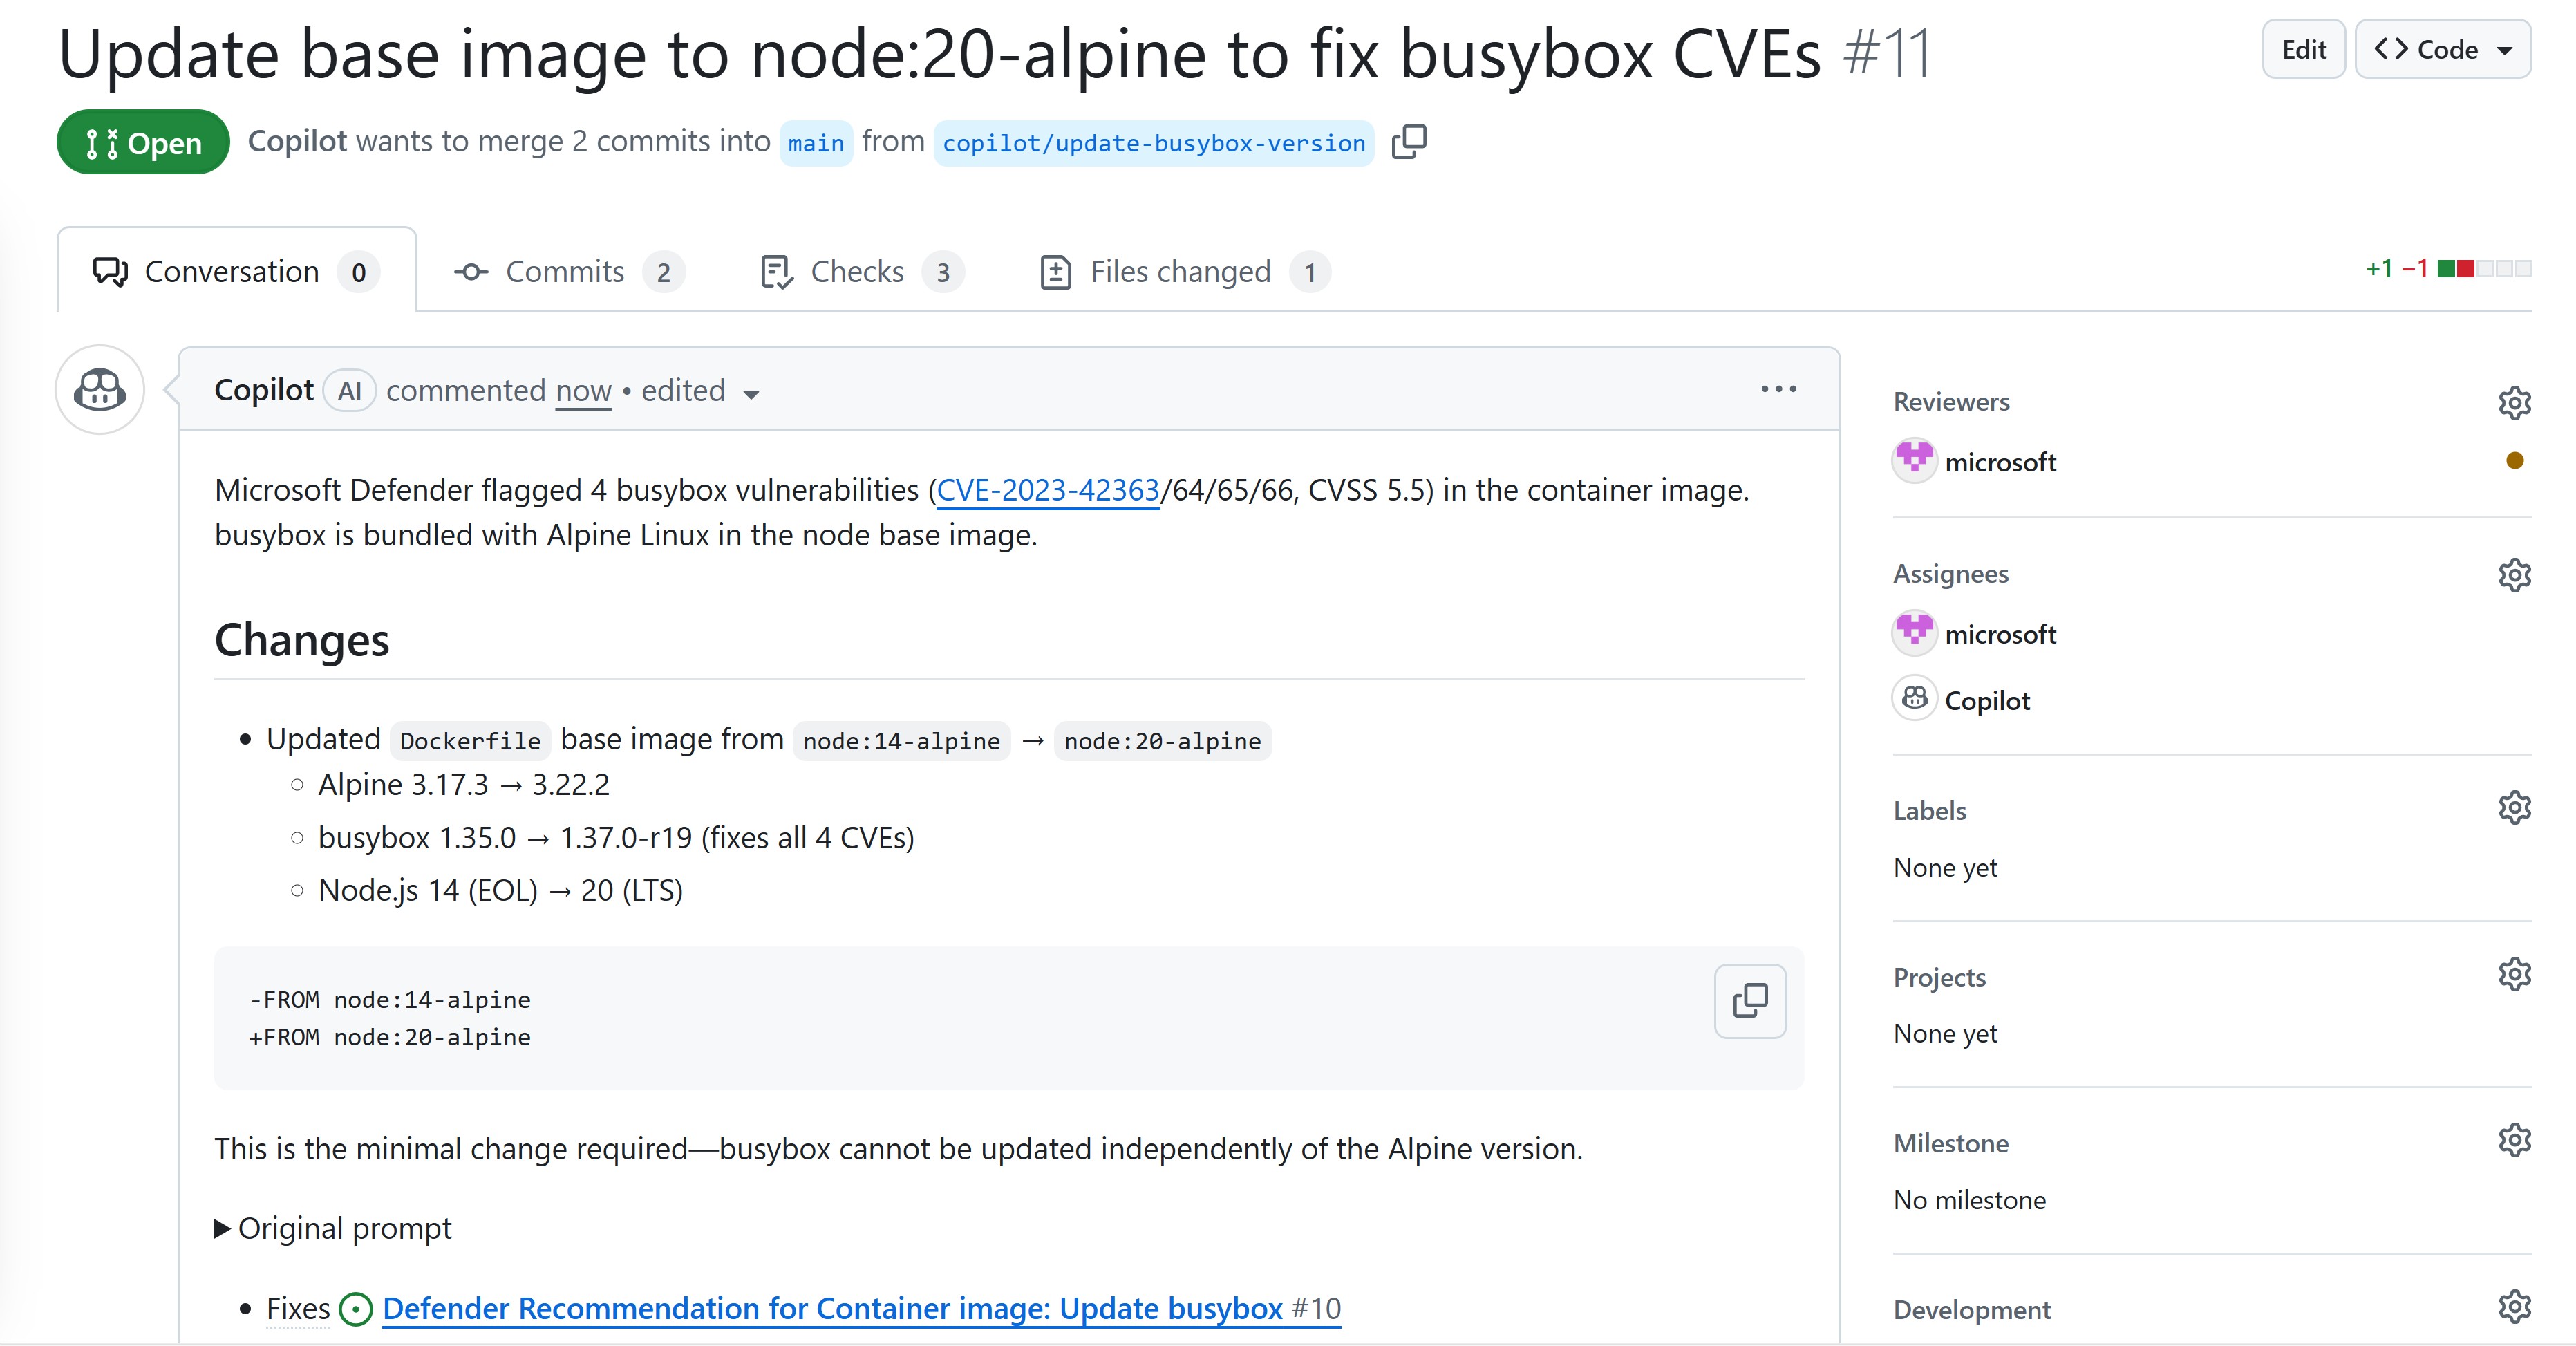This screenshot has height=1346, width=2576.
Task: Copy the diff code block contents
Action: tap(1749, 1000)
